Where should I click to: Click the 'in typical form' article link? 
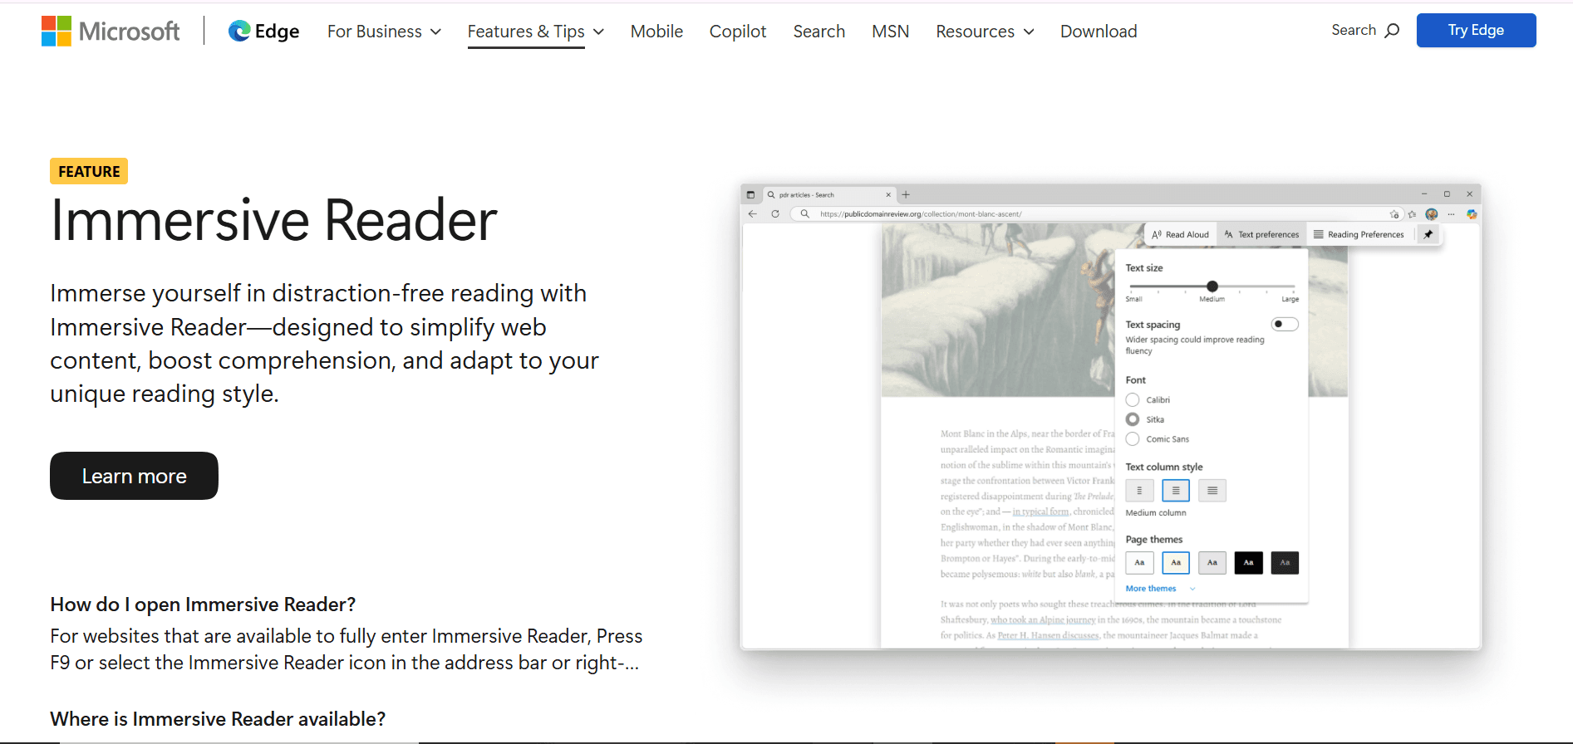tap(1040, 512)
